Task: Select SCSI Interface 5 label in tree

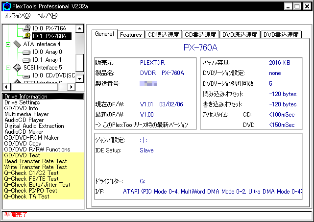Action: pyautogui.click(x=43, y=68)
